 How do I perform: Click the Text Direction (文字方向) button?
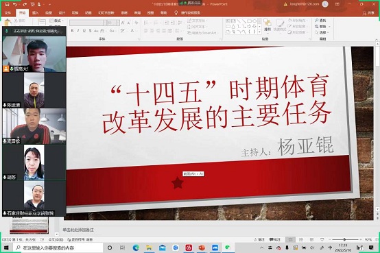point(197,21)
